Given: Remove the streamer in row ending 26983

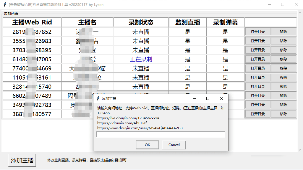Looking at the screenshot, I should 283,41.
